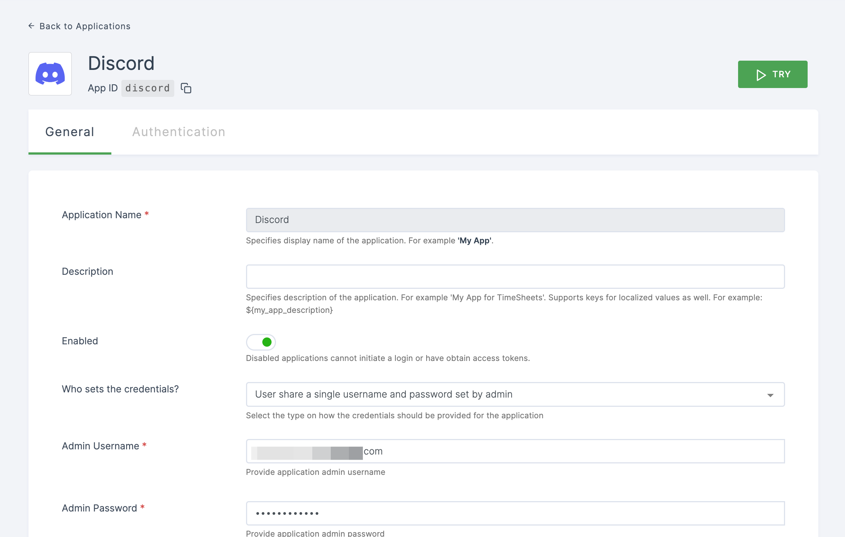
Task: Click the Discord heading title
Action: tap(121, 63)
